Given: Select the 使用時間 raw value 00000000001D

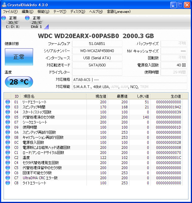Looking at the screenshot, I should tap(168, 127).
